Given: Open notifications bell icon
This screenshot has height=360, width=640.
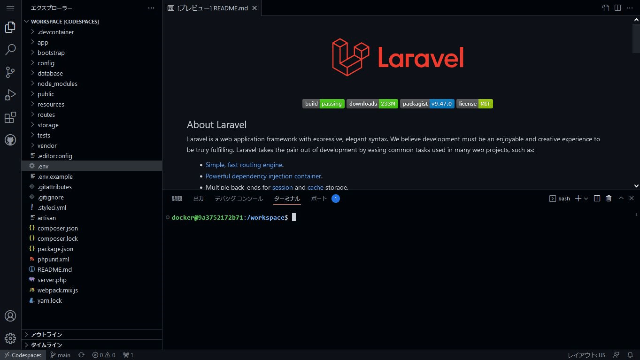Looking at the screenshot, I should 630,355.
